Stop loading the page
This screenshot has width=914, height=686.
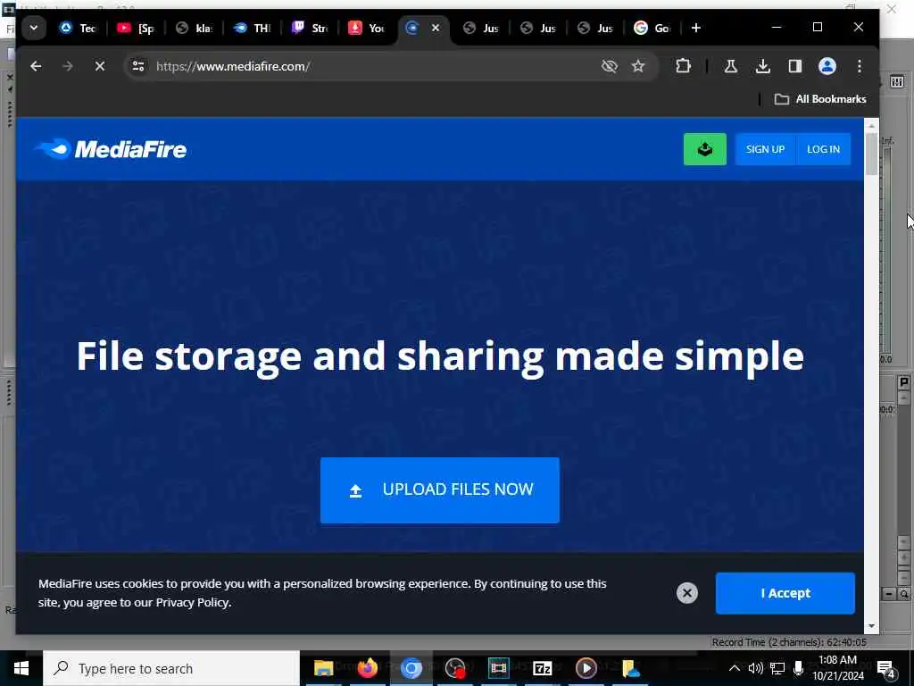pos(100,66)
